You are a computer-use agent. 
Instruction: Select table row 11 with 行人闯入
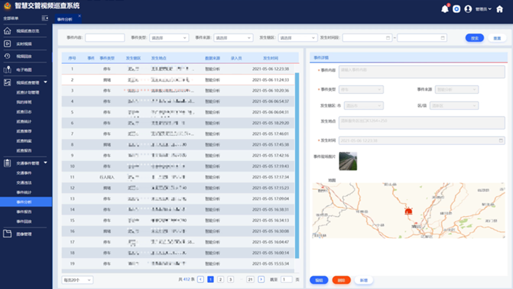(178, 177)
